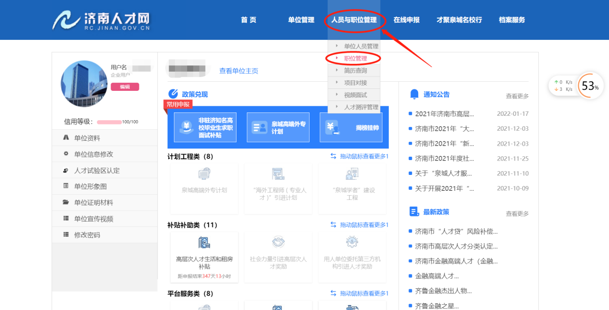The height and width of the screenshot is (310, 609).
Task: Click the 政策兑现 heading icon
Action: click(x=173, y=94)
